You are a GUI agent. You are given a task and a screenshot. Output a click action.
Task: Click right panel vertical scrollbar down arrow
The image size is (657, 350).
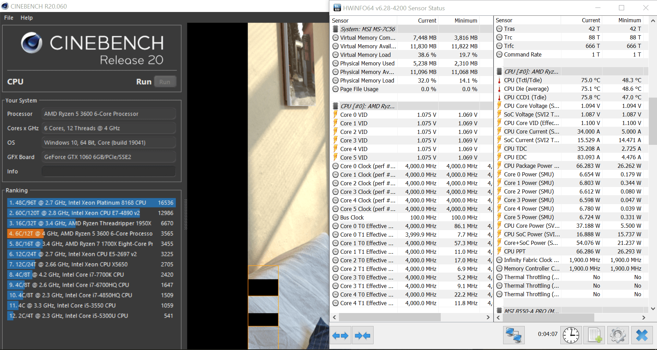653,309
